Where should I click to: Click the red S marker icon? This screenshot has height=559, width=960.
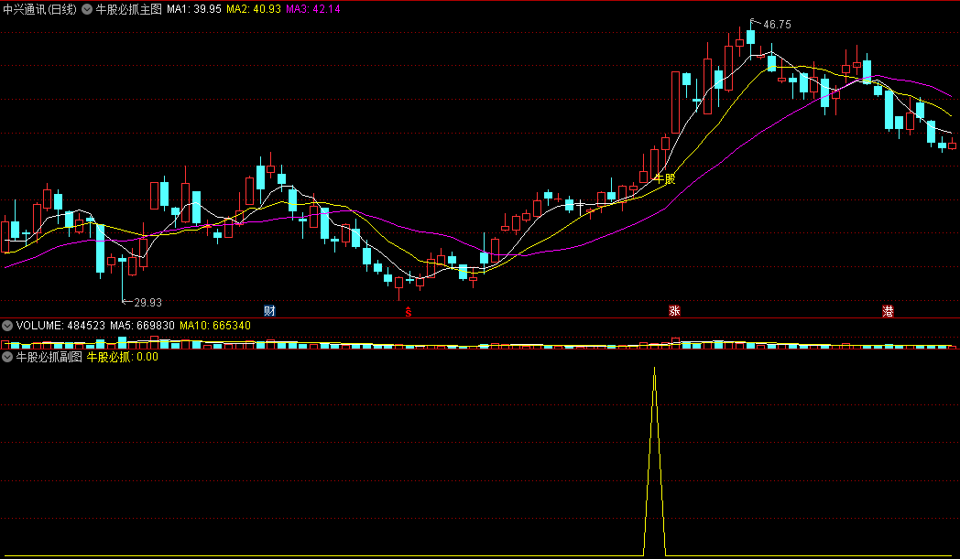[x=409, y=313]
